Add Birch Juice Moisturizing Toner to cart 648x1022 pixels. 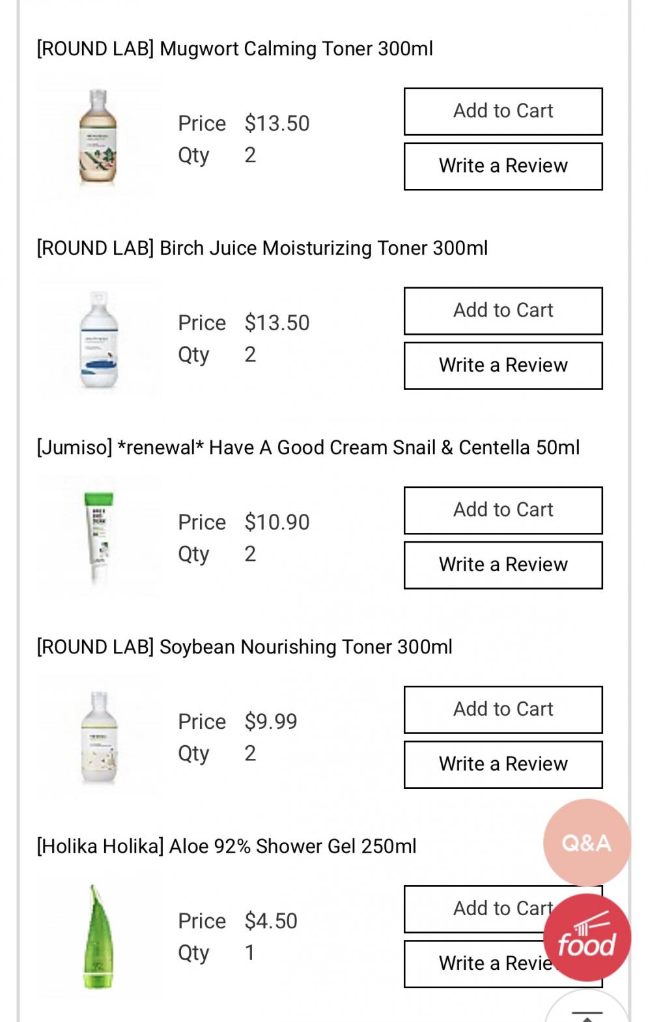(503, 311)
